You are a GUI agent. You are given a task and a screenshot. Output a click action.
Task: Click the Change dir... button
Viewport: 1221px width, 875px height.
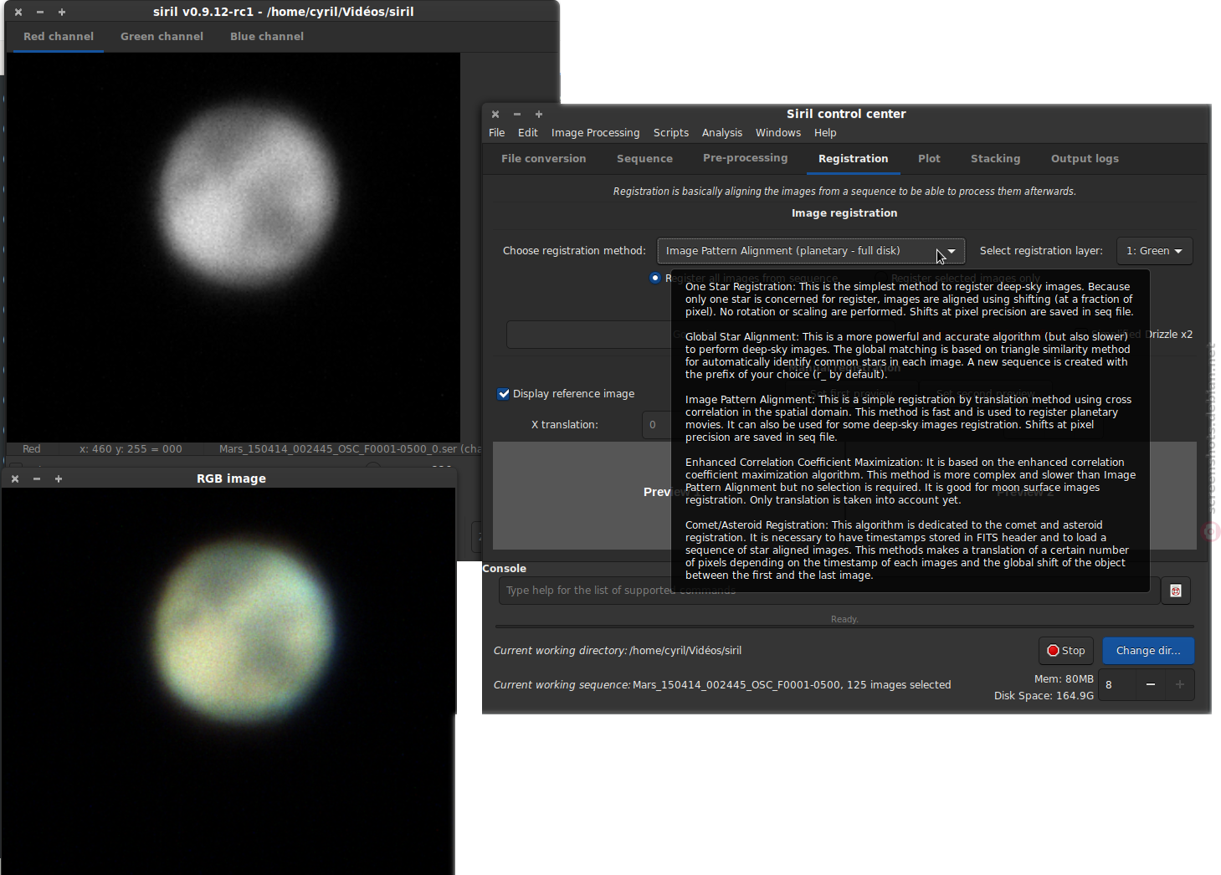click(x=1148, y=651)
